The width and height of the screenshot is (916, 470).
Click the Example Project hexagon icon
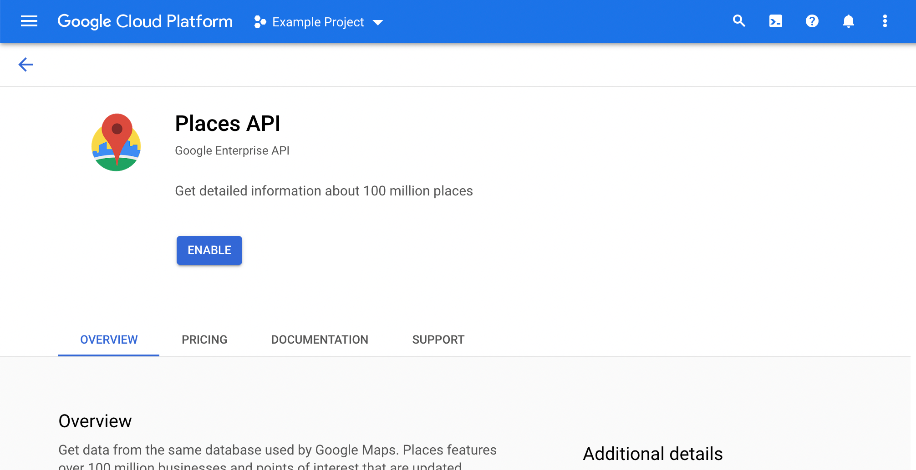point(260,22)
